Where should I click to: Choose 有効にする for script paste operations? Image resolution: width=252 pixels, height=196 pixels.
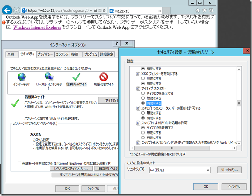click(143, 138)
